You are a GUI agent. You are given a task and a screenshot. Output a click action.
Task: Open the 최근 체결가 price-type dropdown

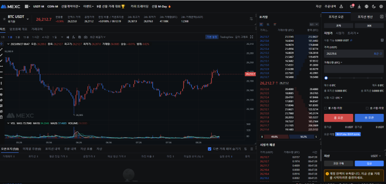[98, 37]
